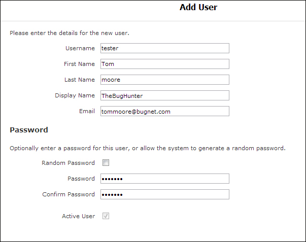Click the Display Name field with TheBugHunter

point(164,95)
